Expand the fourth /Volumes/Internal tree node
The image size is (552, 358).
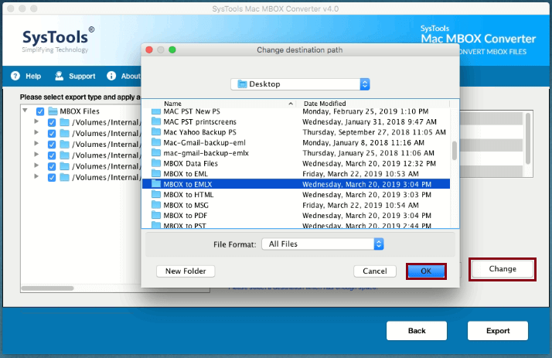[36, 154]
